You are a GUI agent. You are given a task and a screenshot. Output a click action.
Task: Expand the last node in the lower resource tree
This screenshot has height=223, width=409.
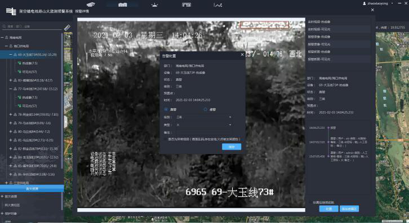(2, 213)
